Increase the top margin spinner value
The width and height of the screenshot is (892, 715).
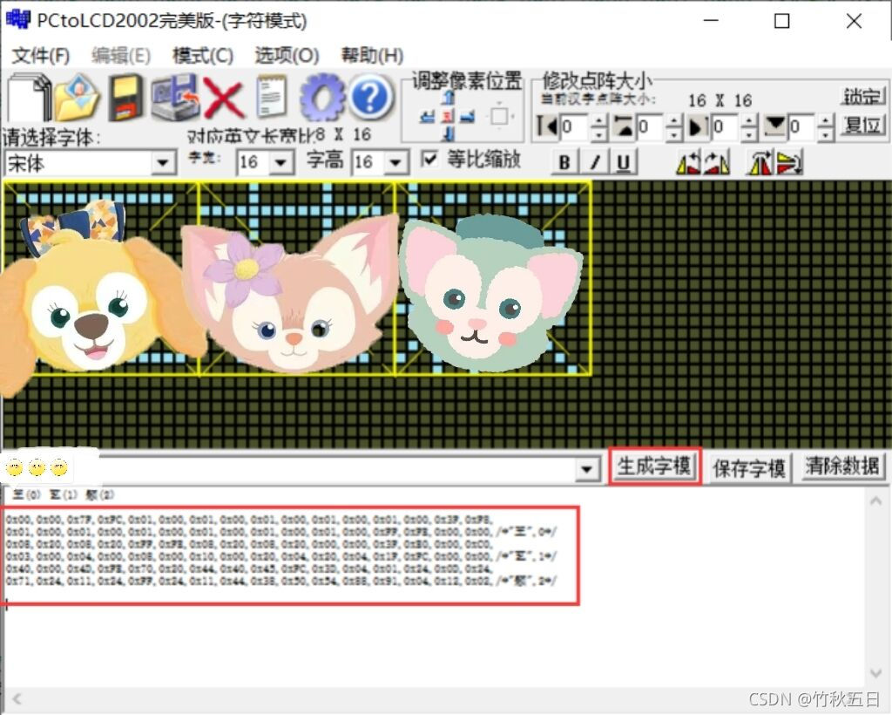tap(673, 120)
